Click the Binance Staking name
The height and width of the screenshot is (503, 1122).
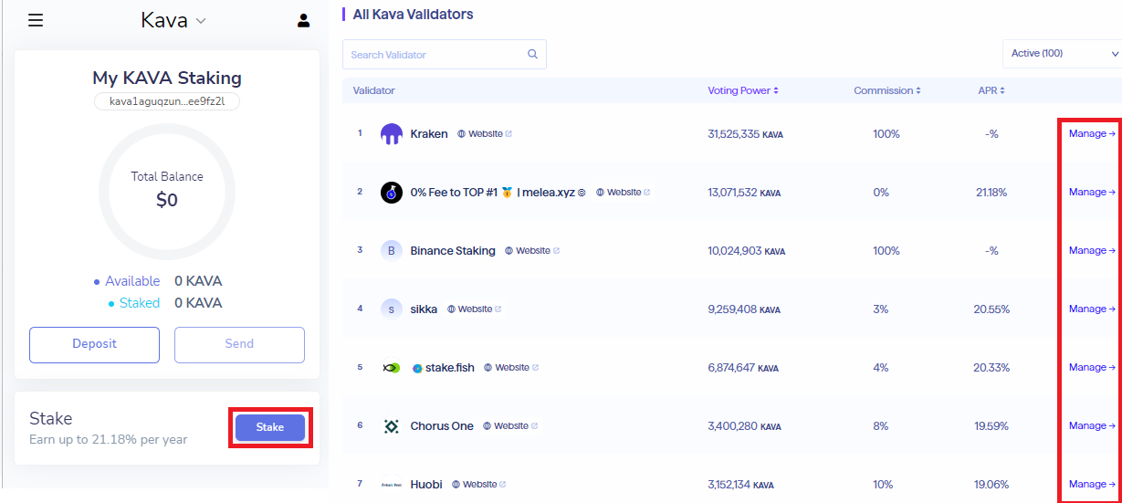pyautogui.click(x=453, y=251)
